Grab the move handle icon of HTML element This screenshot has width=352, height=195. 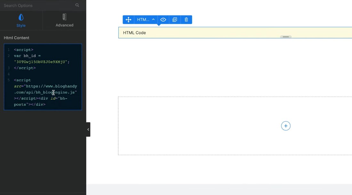point(128,20)
